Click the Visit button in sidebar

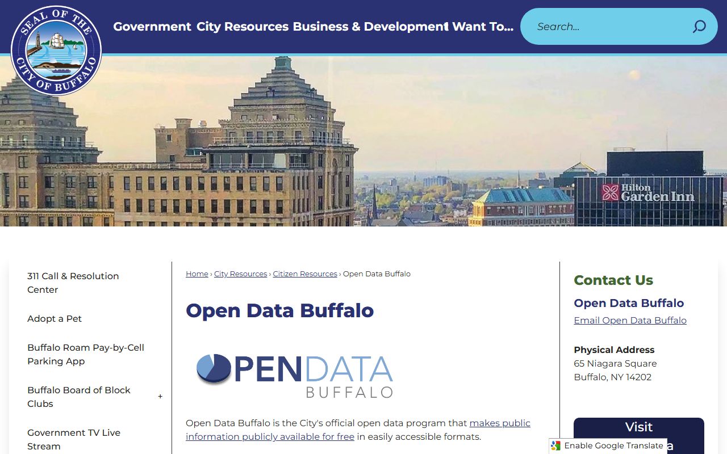(639, 435)
